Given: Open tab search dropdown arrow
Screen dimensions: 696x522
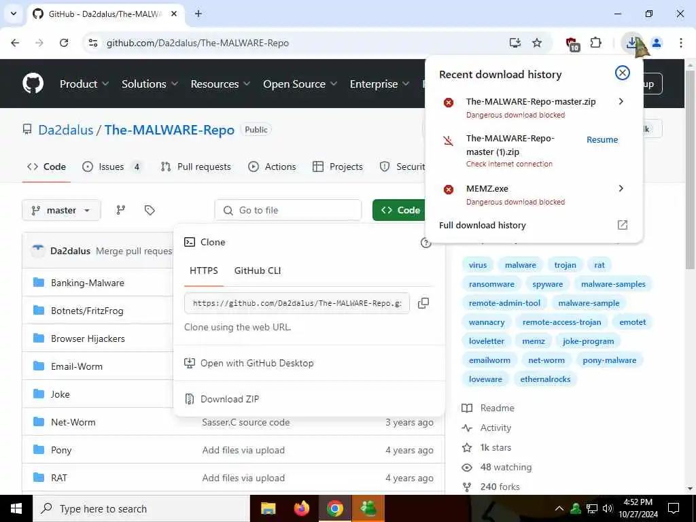Looking at the screenshot, I should [x=14, y=14].
